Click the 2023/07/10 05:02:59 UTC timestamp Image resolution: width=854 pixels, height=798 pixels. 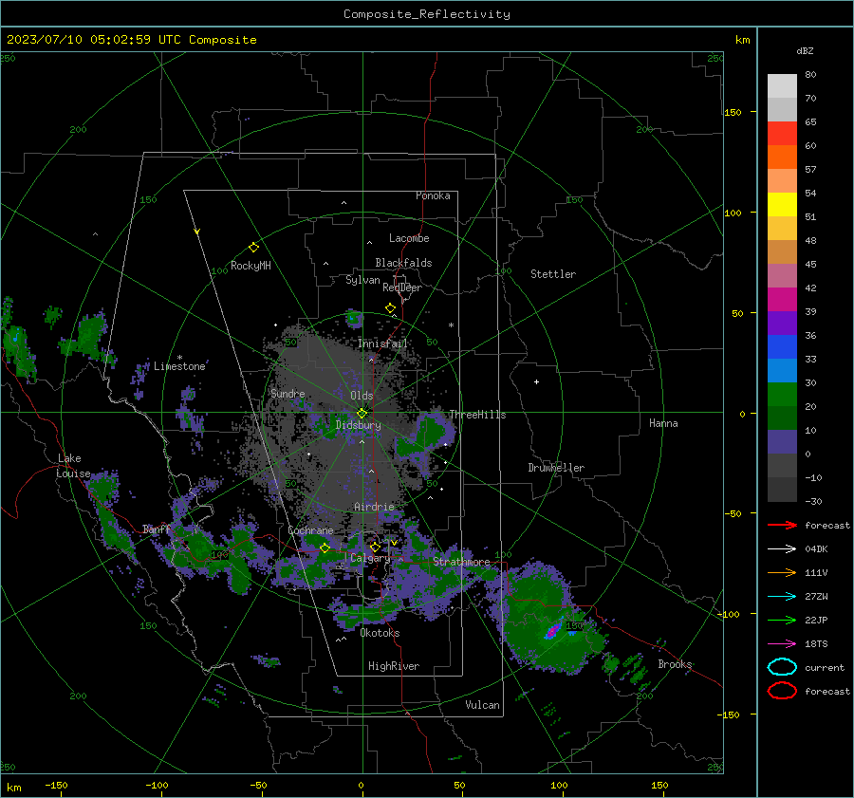coord(132,39)
